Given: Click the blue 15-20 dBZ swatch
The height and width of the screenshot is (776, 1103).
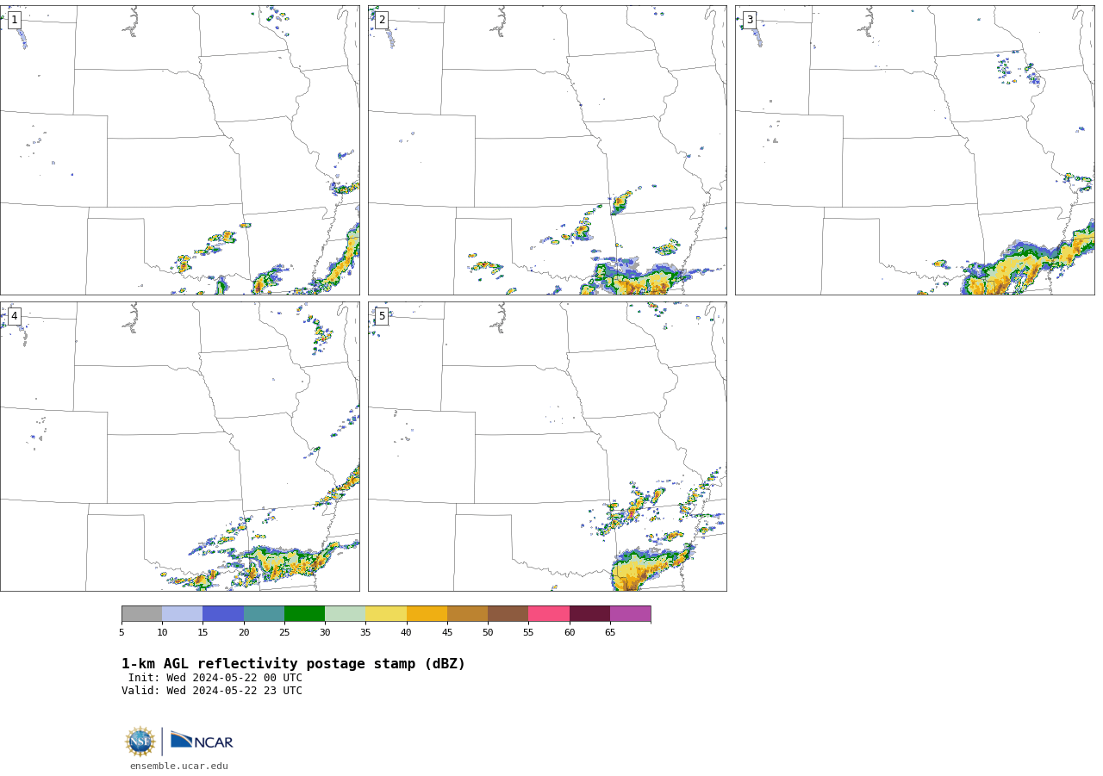Looking at the screenshot, I should coord(223,614).
